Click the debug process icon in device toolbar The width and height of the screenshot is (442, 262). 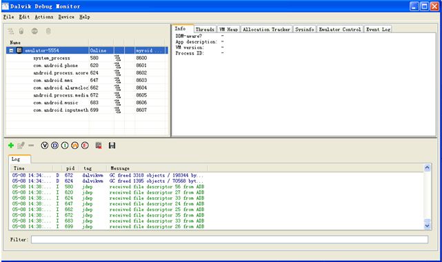pyautogui.click(x=11, y=31)
